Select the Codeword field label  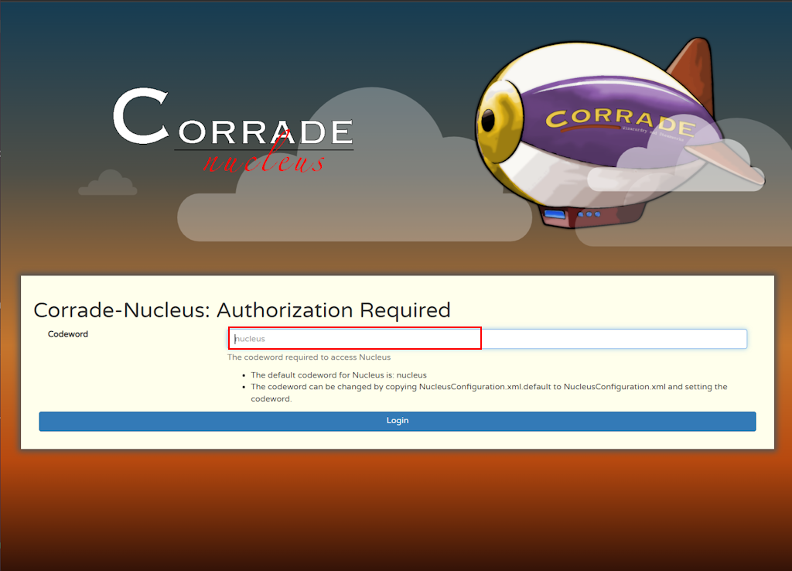[68, 334]
